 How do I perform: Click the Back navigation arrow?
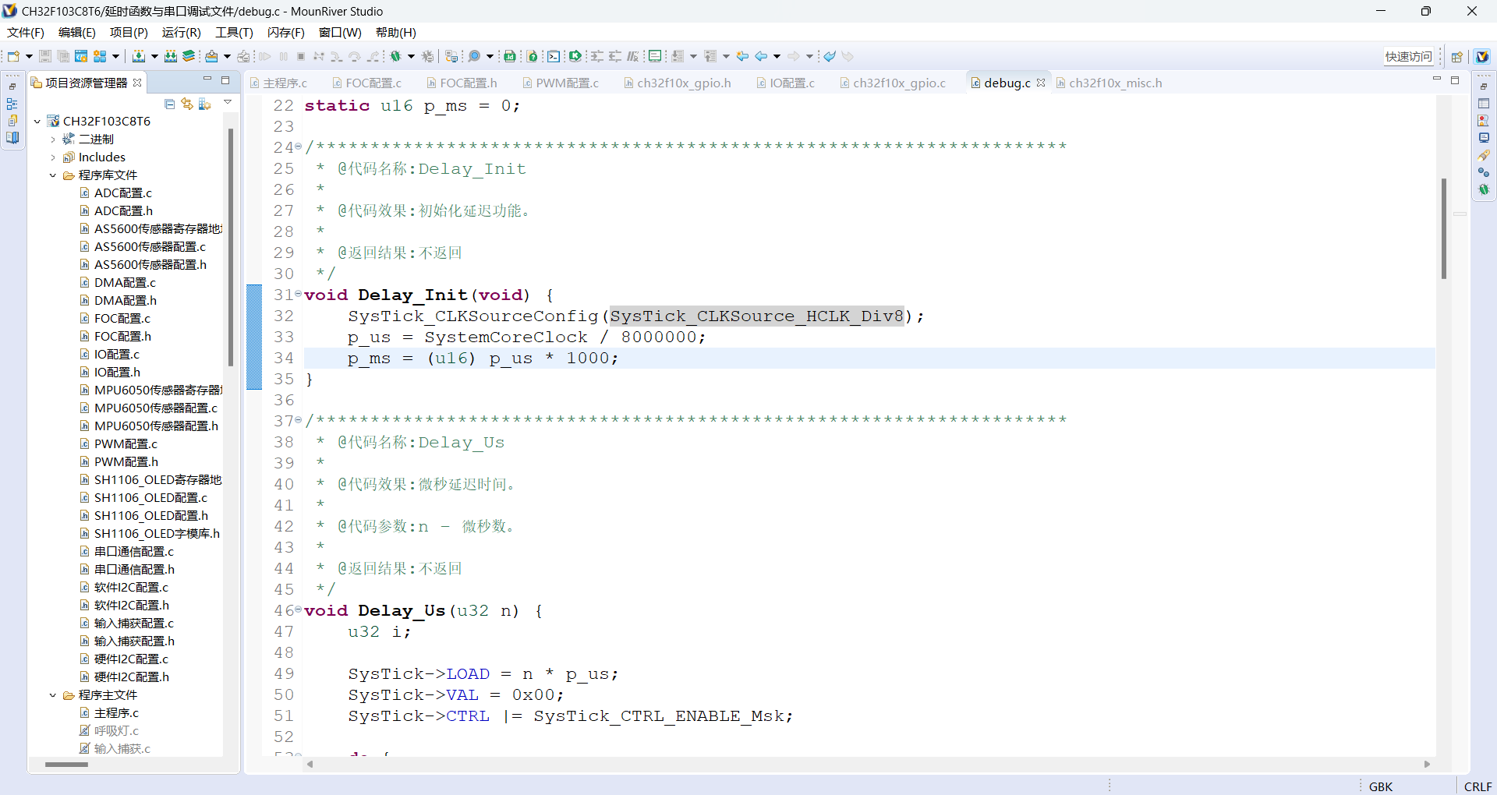pos(761,56)
